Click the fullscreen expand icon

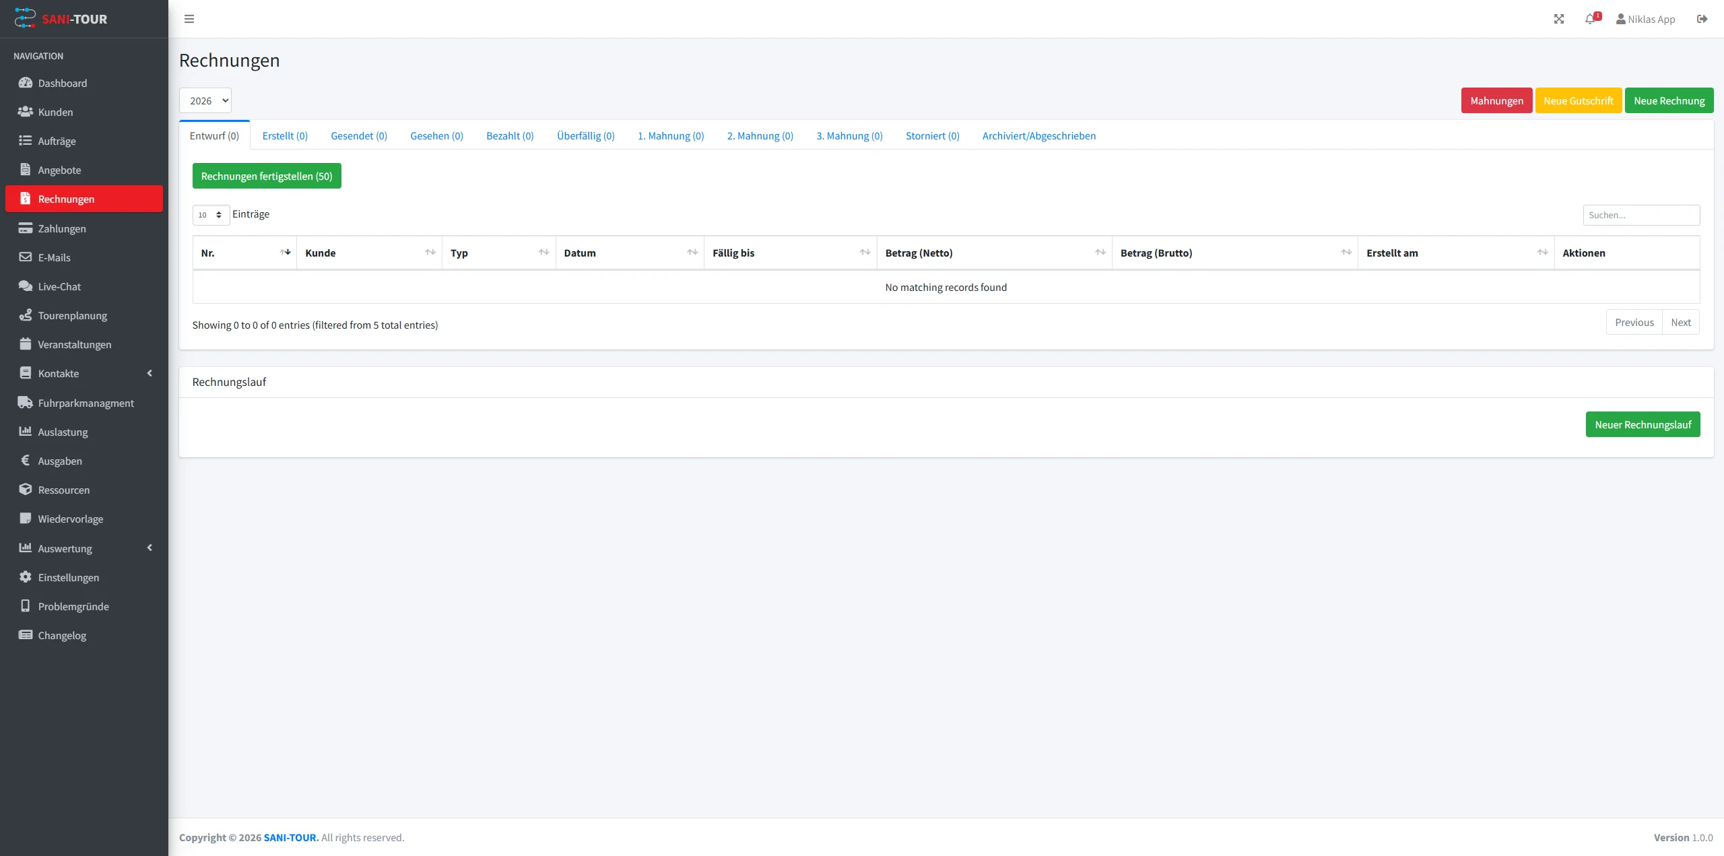click(x=1559, y=19)
